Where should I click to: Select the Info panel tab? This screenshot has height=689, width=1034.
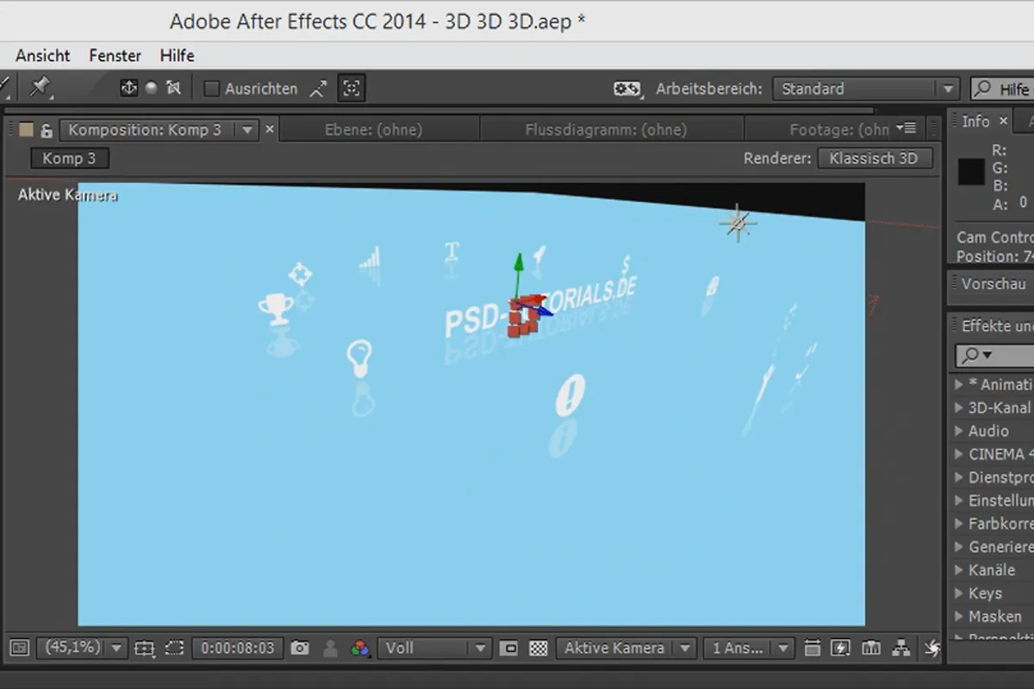pyautogui.click(x=975, y=121)
